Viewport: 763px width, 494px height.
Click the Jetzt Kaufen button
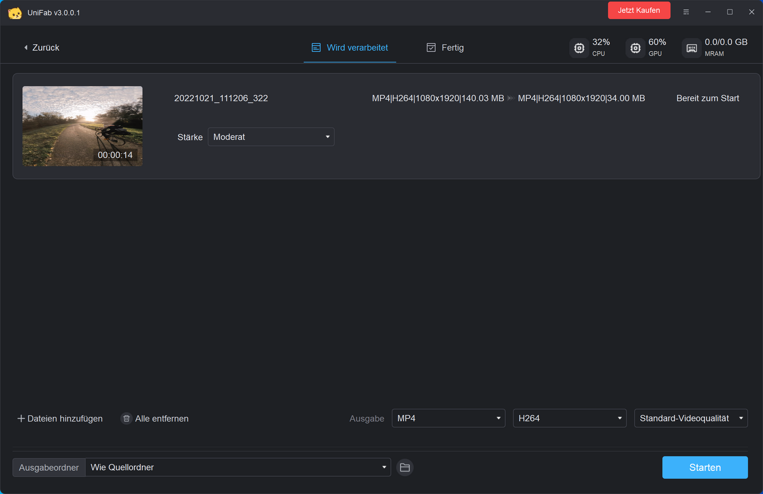639,10
